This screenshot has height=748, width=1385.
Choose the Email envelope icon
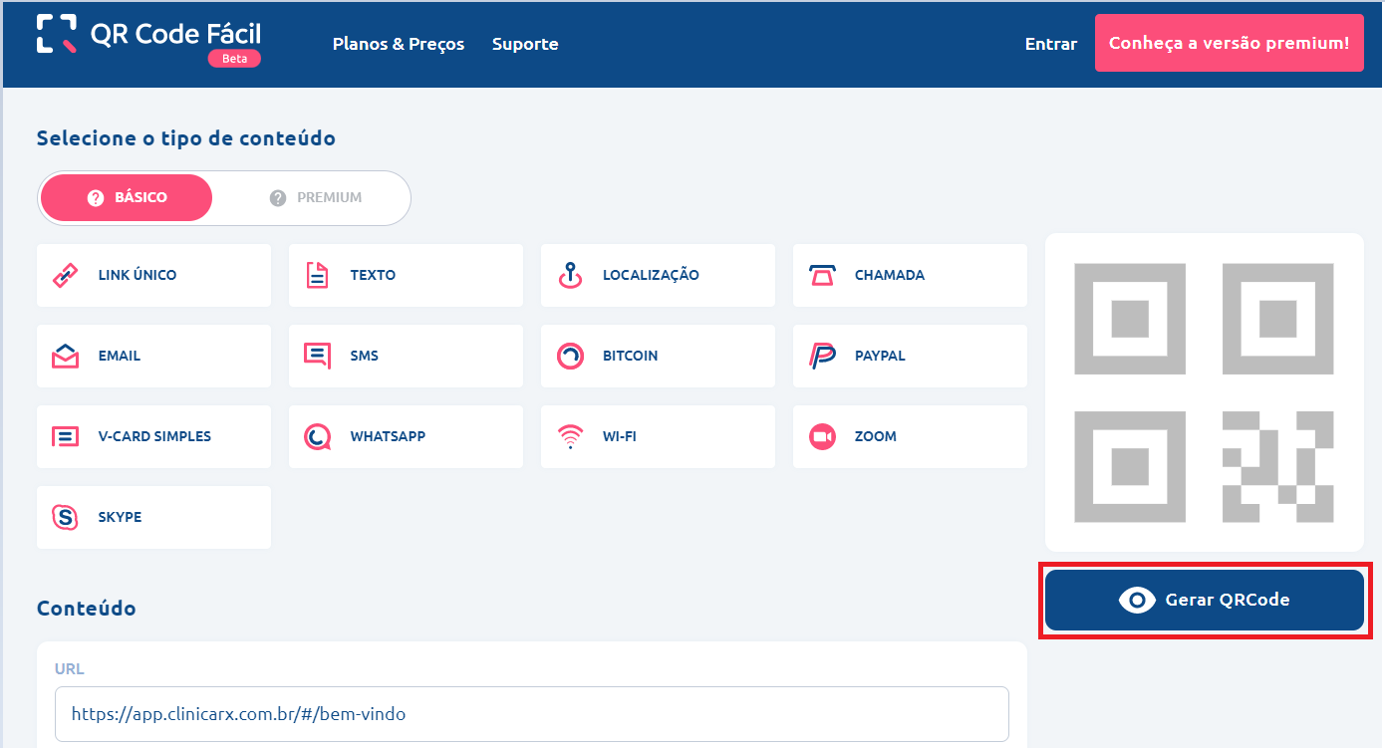click(x=66, y=357)
